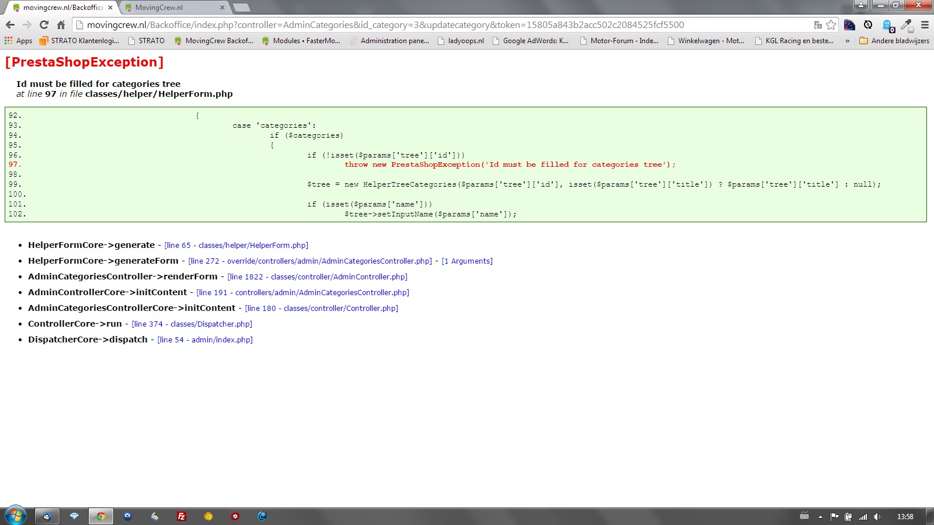Screen dimensions: 934x525
Task: Click the circular sync-arrows extension icon
Action: click(x=868, y=24)
